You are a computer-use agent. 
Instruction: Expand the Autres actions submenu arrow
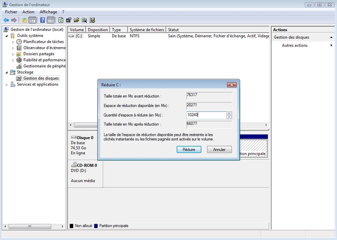(x=331, y=46)
